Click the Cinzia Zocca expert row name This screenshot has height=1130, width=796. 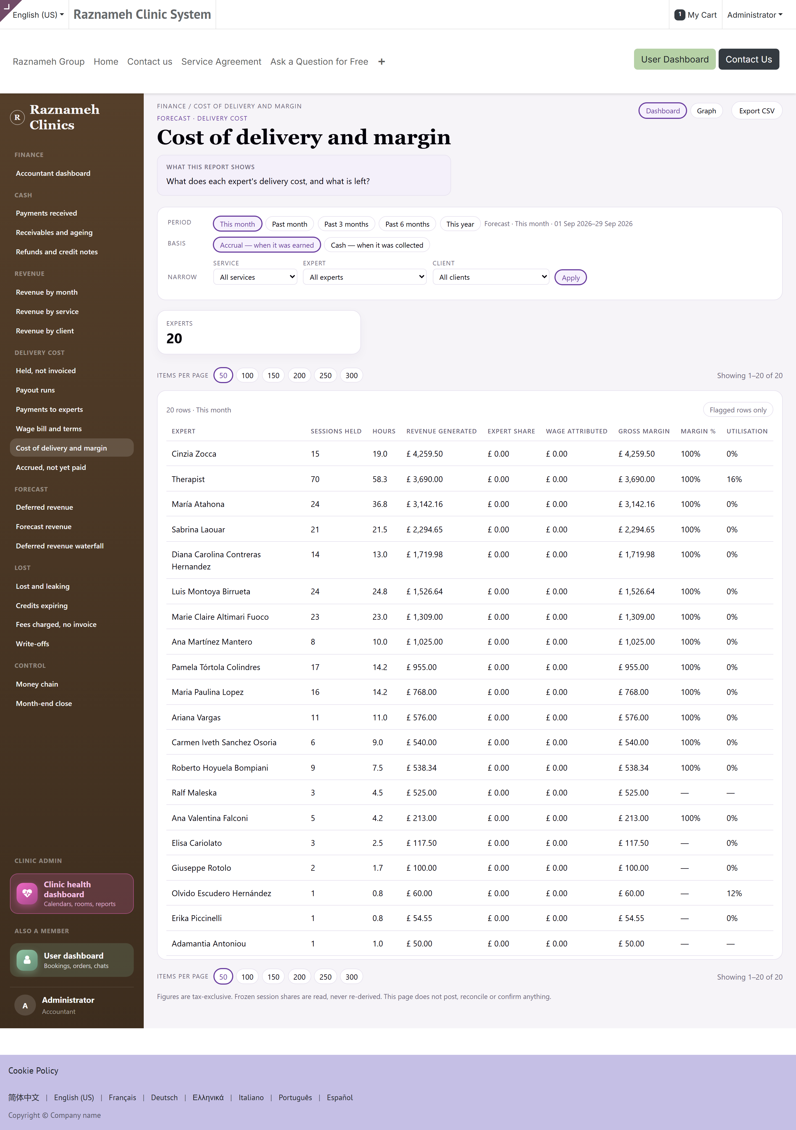tap(194, 454)
